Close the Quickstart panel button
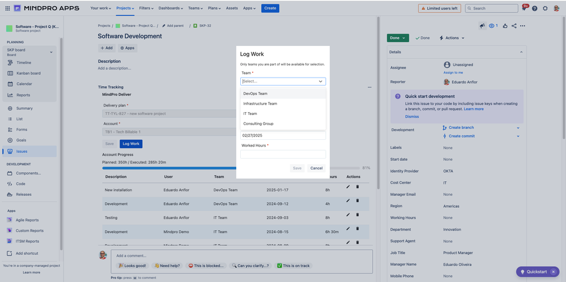This screenshot has width=566, height=282. click(553, 272)
